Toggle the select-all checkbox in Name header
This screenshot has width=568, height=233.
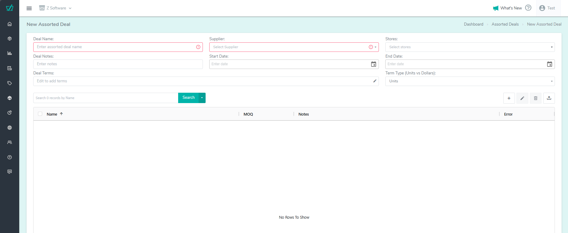pyautogui.click(x=40, y=114)
